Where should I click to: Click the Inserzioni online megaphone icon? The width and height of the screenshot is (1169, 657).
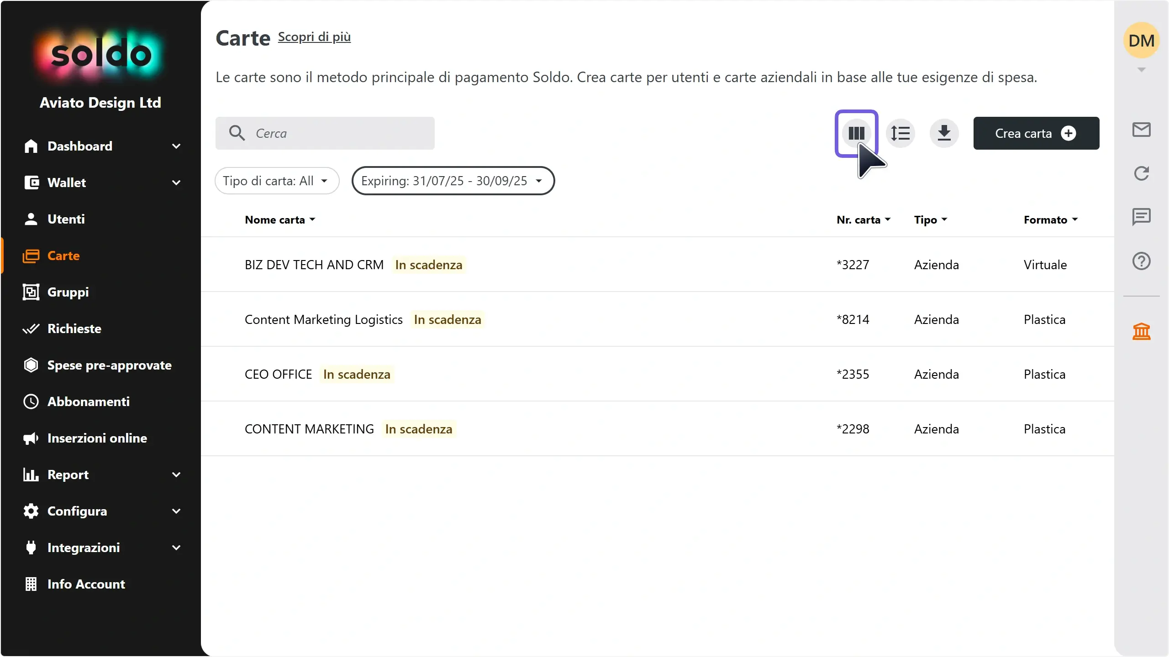[x=31, y=438]
